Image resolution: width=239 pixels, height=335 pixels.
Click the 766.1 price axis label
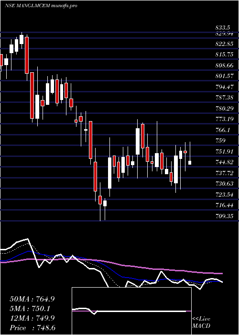[223, 130]
